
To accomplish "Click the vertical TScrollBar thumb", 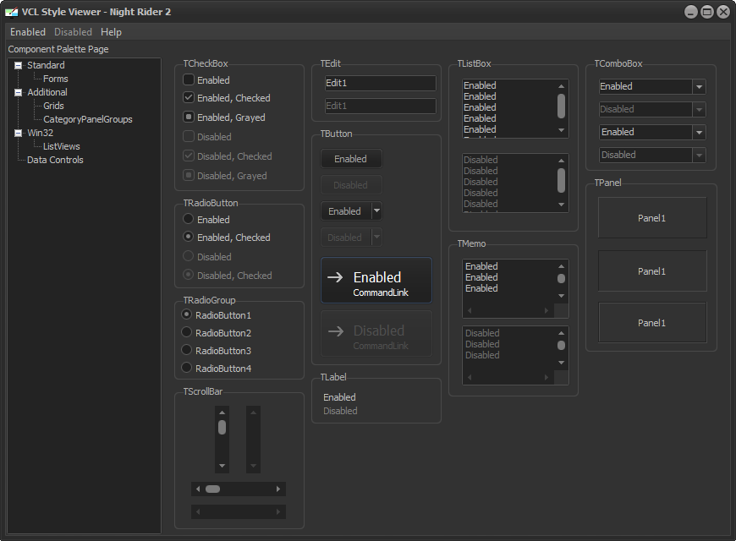I will pos(222,427).
